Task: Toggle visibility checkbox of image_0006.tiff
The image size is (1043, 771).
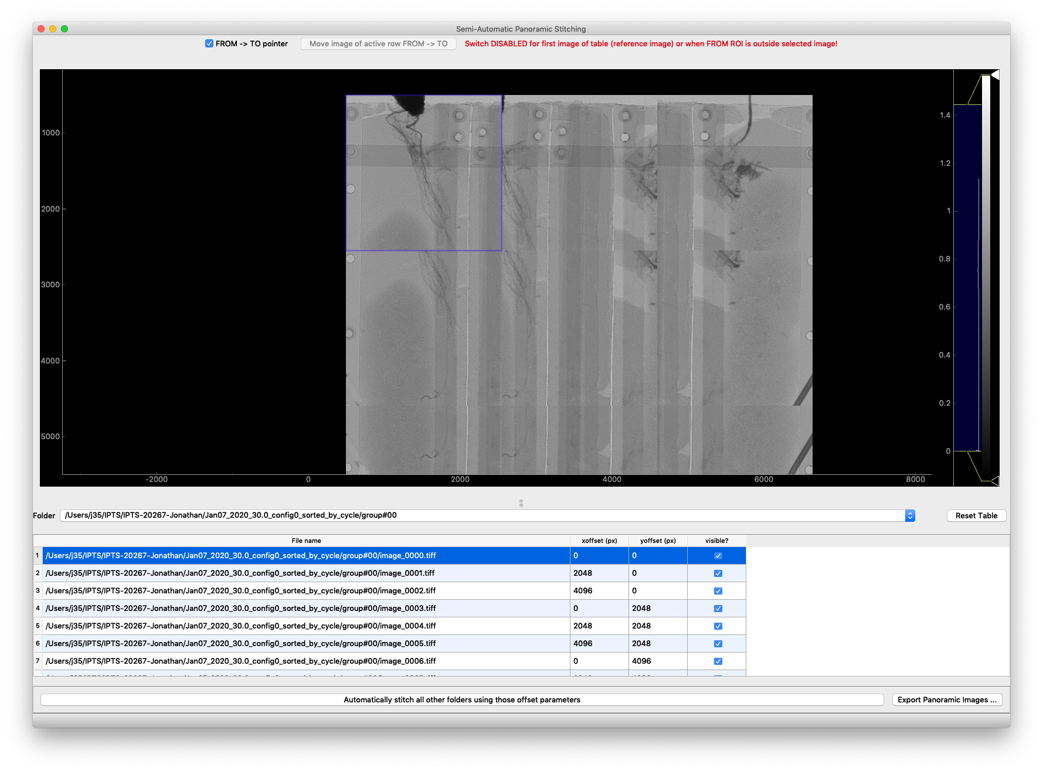Action: tap(718, 661)
